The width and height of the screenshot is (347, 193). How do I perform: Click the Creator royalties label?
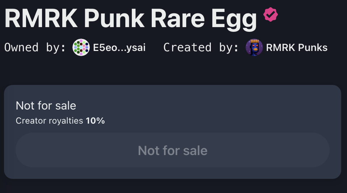click(50, 121)
